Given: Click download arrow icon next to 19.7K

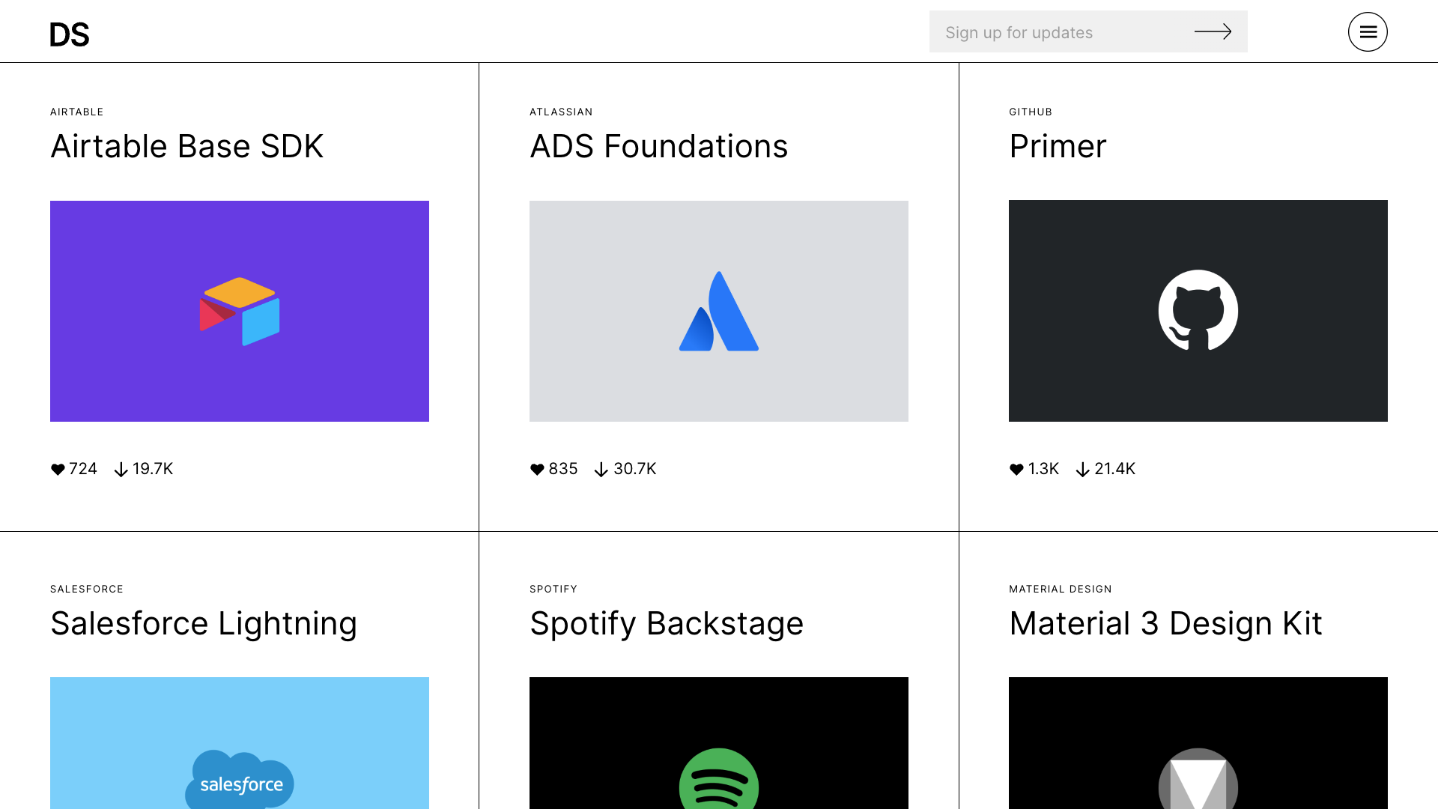Looking at the screenshot, I should coord(121,470).
